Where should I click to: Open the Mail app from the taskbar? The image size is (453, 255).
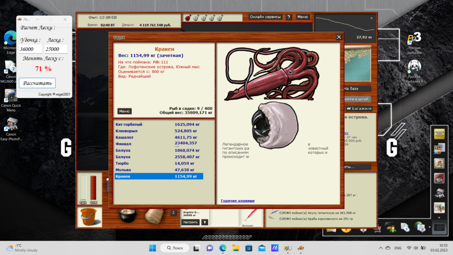pos(262,248)
